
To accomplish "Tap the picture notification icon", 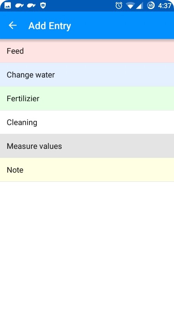I will 7,5.
